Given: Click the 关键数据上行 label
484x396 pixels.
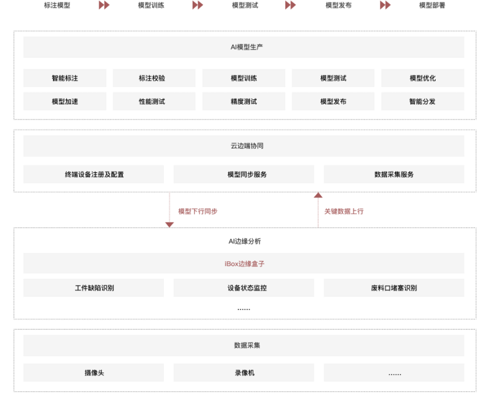Looking at the screenshot, I should pos(344,211).
